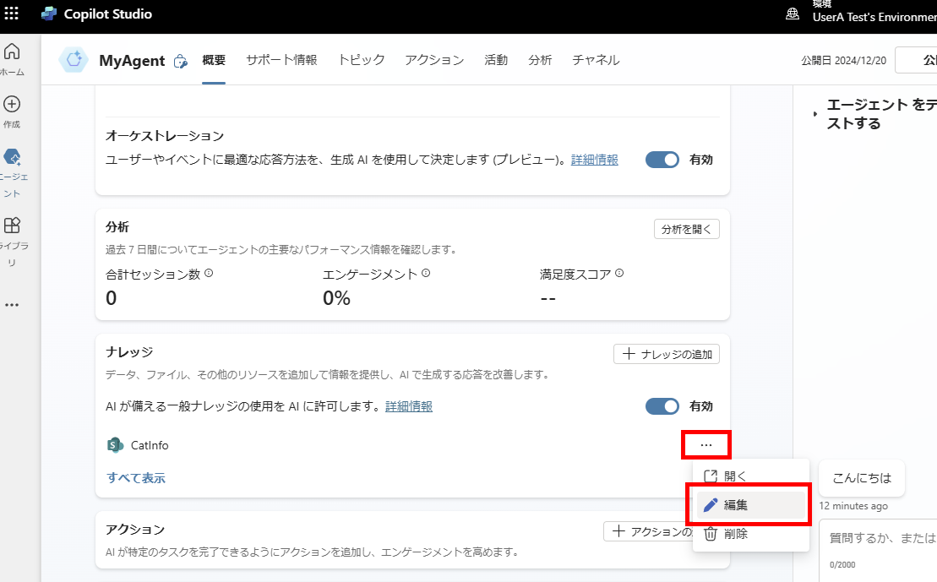
Task: Disable the オーケストレーション toggle
Action: (x=662, y=159)
